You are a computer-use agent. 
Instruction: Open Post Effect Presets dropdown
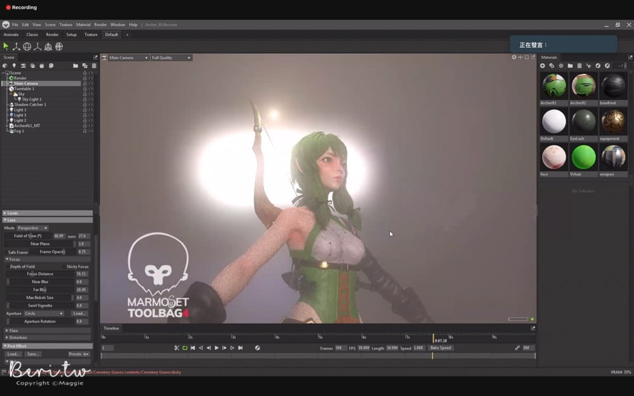tap(79, 354)
